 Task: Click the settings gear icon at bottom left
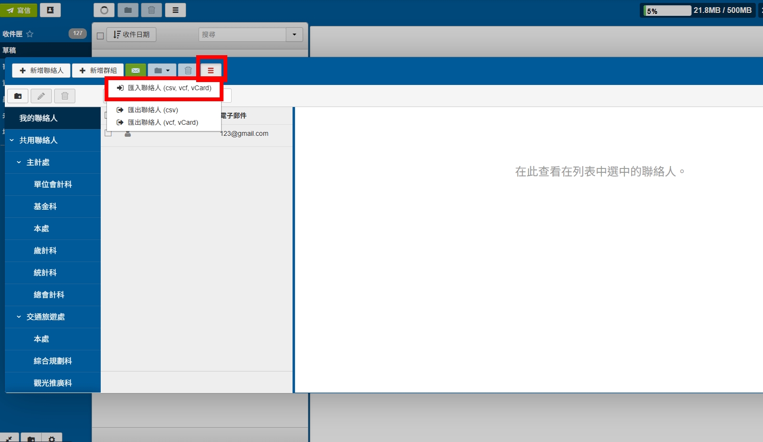pyautogui.click(x=52, y=439)
